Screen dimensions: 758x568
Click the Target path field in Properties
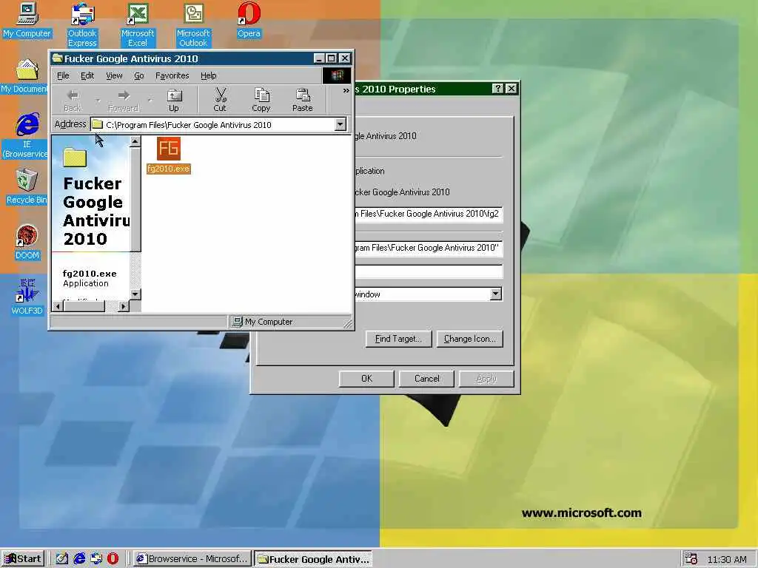[x=429, y=214]
